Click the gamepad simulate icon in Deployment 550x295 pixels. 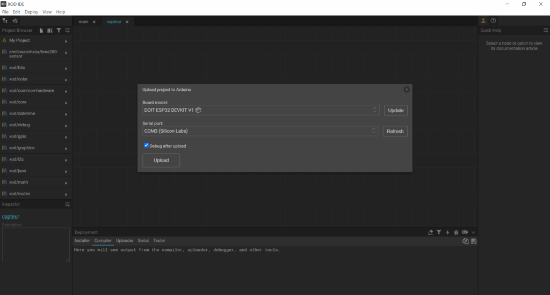465,232
